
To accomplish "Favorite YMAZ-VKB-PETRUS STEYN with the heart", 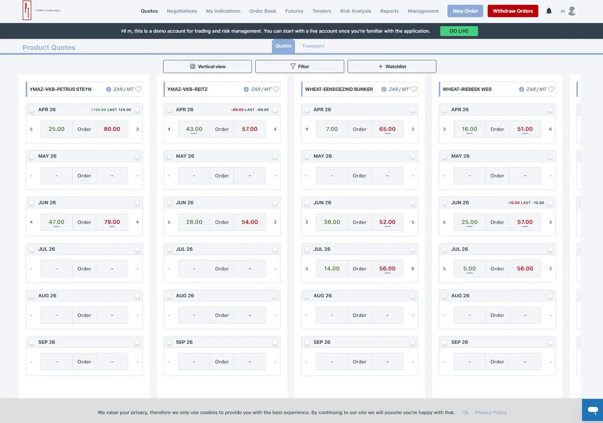I will (x=139, y=89).
